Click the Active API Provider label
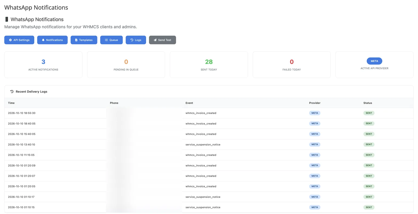 point(374,68)
